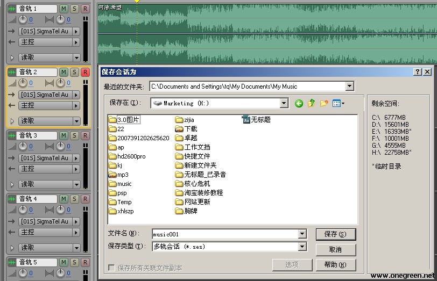Image resolution: width=437 pixels, height=281 pixels.
Task: Select the 下载 folder
Action: (186, 129)
